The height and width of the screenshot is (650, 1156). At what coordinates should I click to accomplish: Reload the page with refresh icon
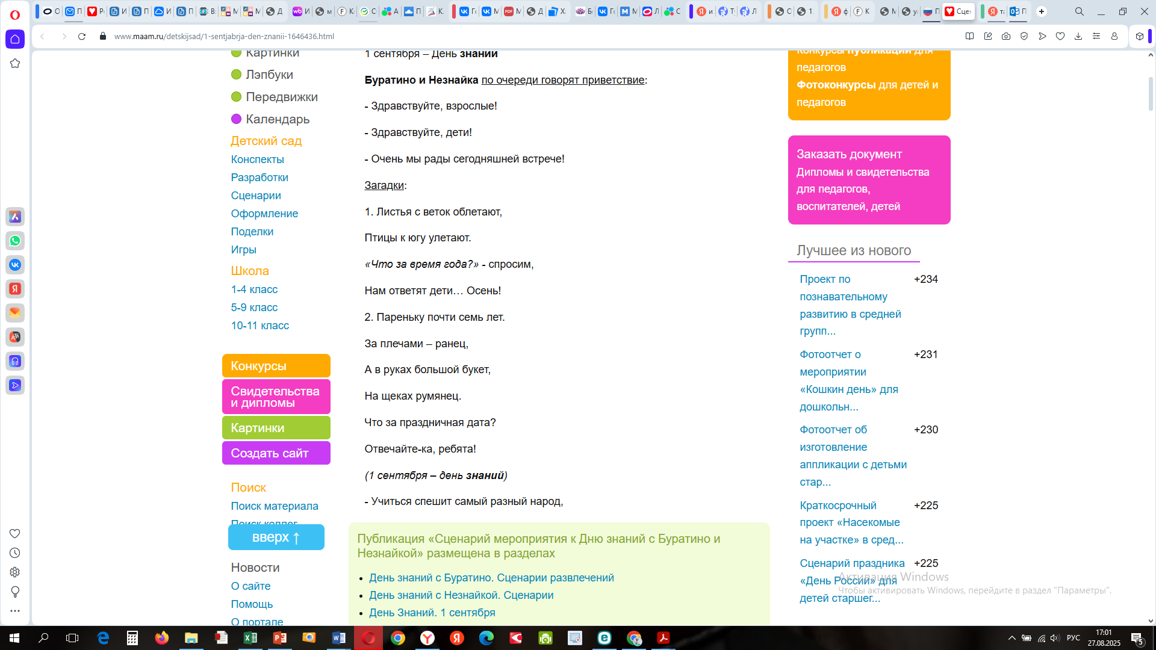tap(82, 36)
